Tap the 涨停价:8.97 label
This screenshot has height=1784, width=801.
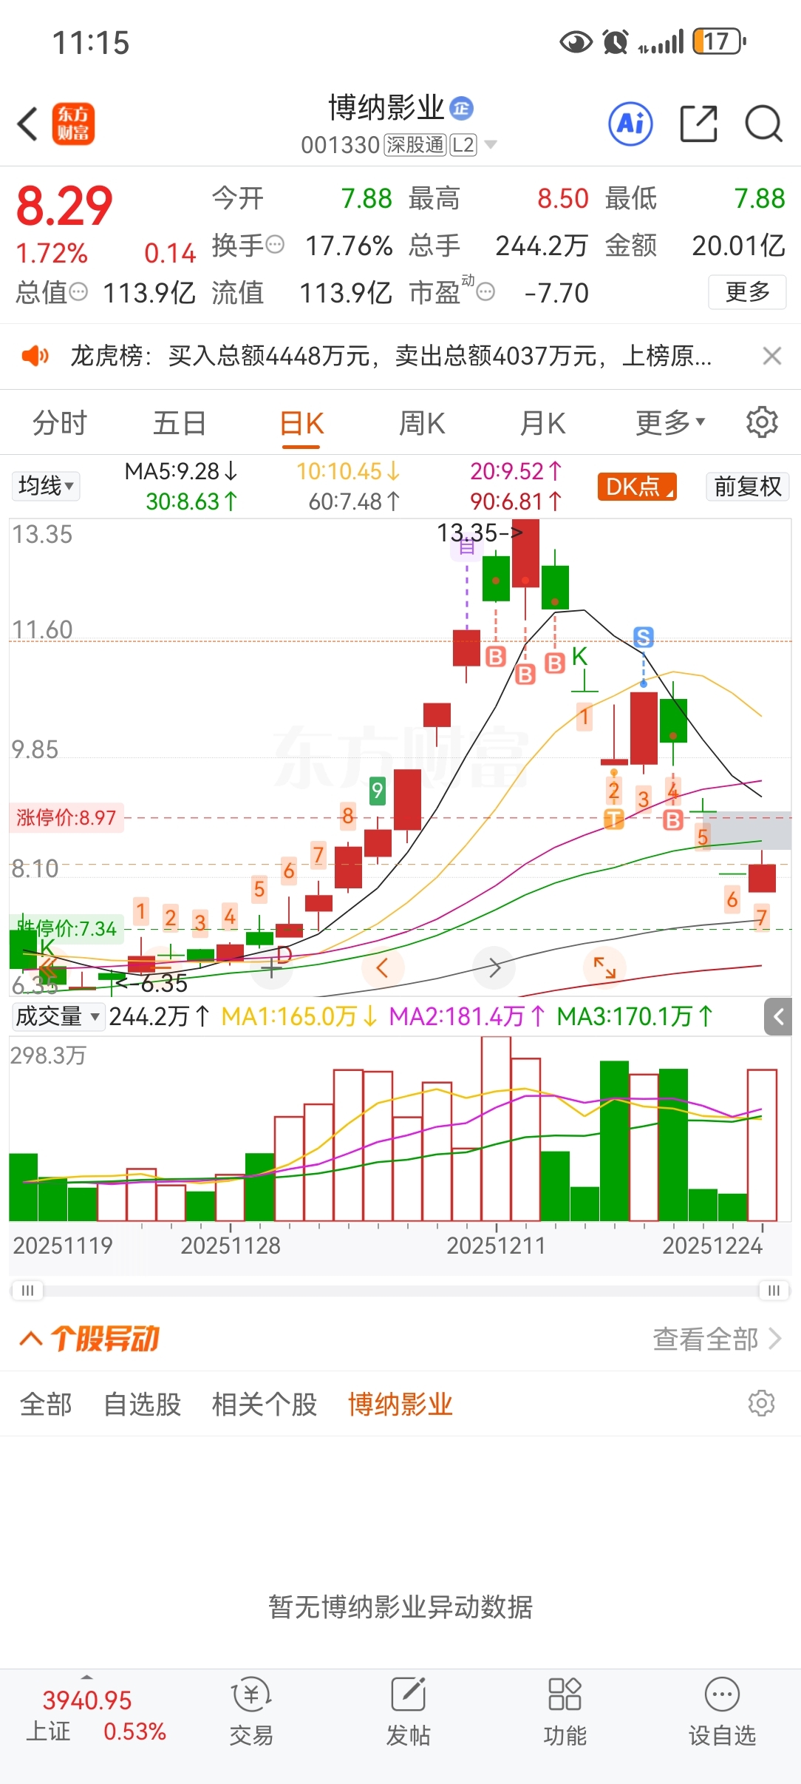pyautogui.click(x=67, y=817)
